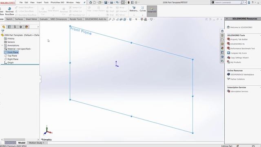Click Zoom to Area icon

click(113, 19)
